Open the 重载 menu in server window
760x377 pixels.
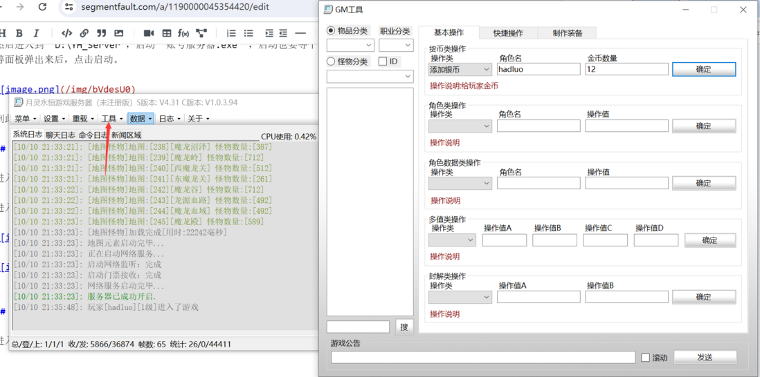(x=83, y=119)
